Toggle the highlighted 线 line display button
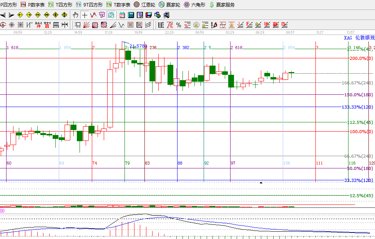The image size is (375, 239). tap(111, 15)
